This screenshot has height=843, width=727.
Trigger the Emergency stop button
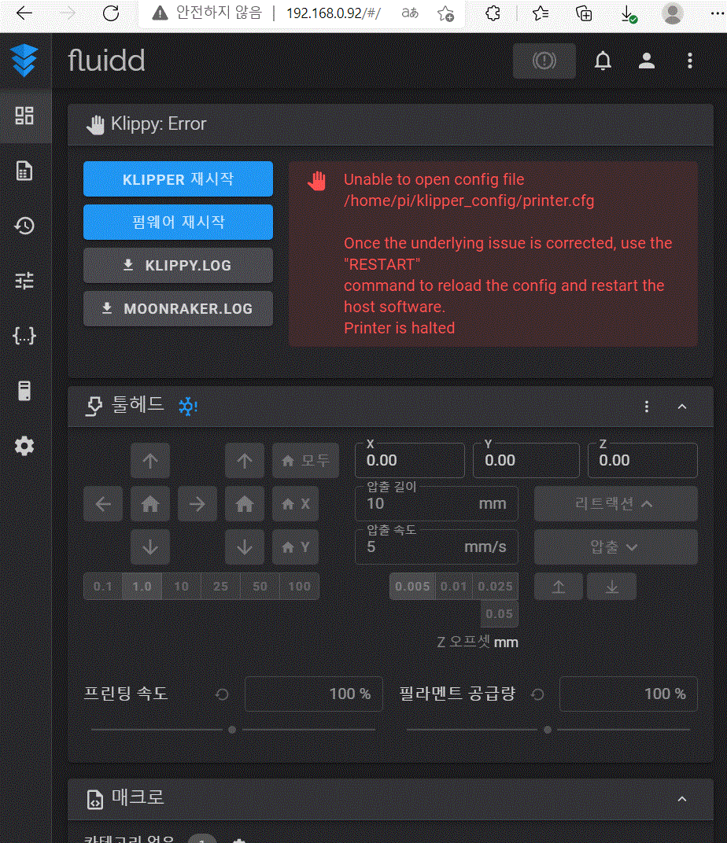[x=544, y=61]
